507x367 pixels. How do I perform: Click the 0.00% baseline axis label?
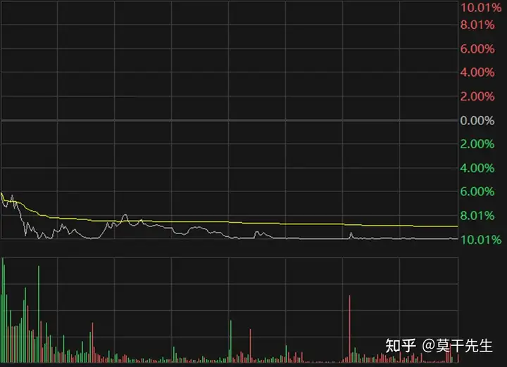[x=477, y=120]
